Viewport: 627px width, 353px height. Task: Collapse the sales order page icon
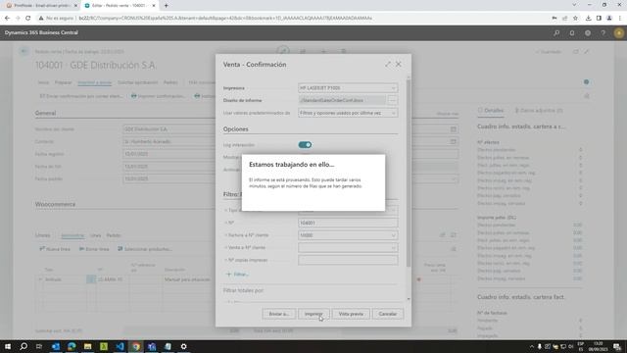(587, 52)
